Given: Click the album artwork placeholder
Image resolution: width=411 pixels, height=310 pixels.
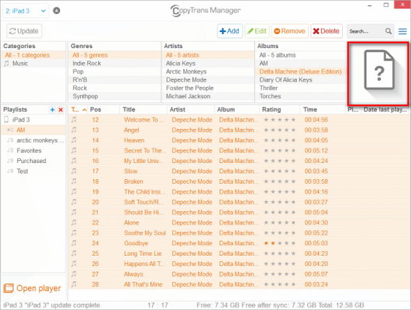Looking at the screenshot, I should coord(378,74).
